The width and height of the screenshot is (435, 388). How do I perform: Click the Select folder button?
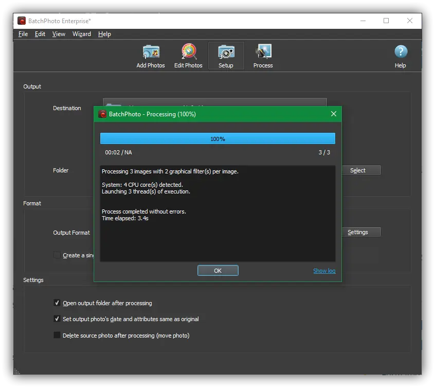(x=361, y=170)
